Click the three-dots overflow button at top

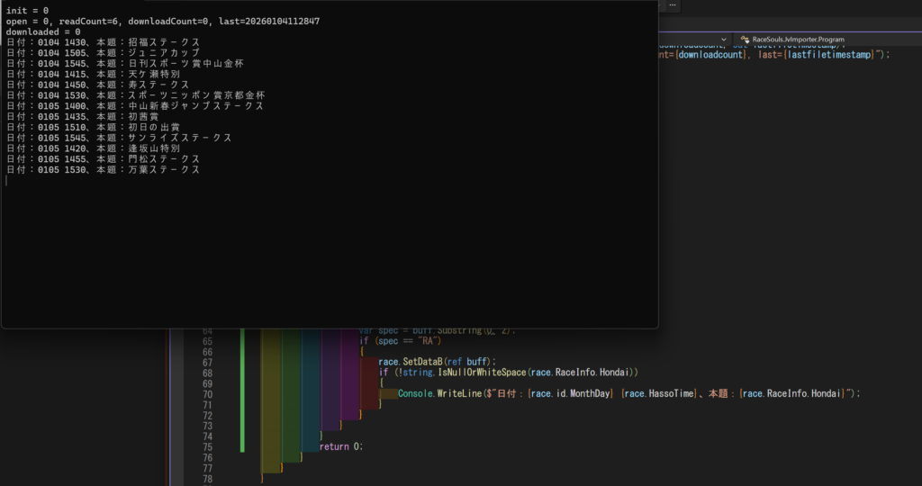pos(673,5)
